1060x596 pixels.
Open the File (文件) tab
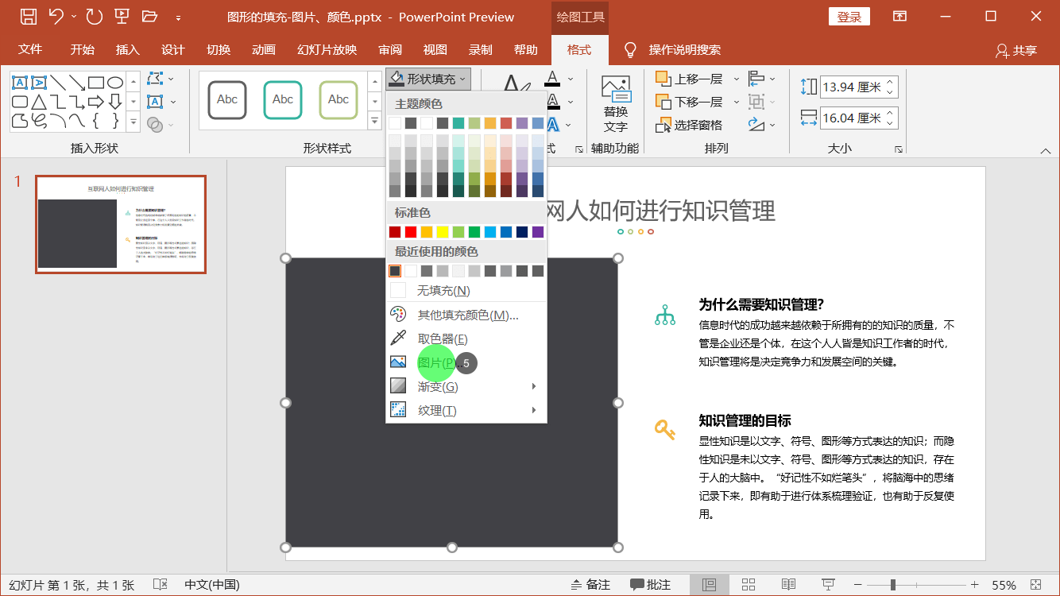(x=30, y=49)
